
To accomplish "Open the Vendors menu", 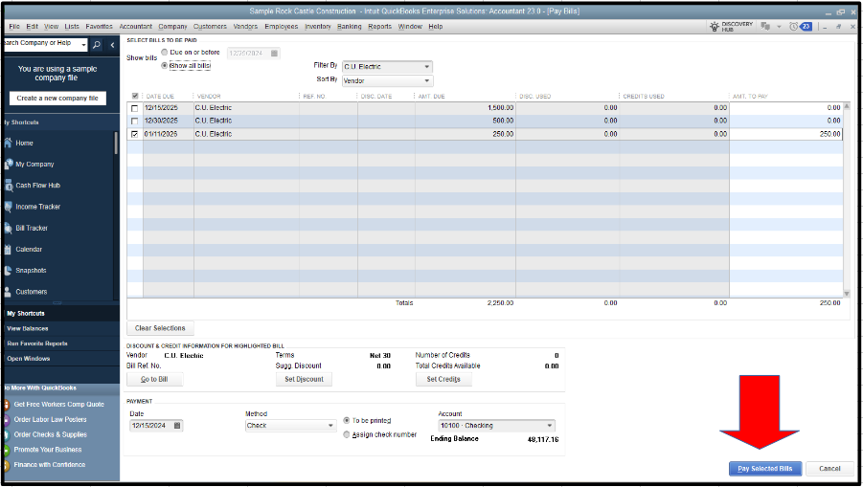I will [245, 27].
